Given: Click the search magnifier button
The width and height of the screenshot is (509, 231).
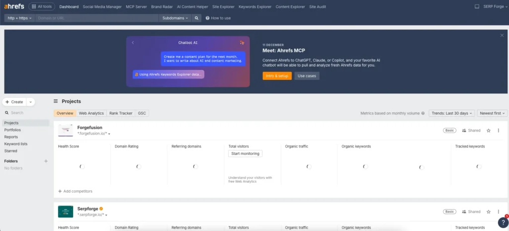Looking at the screenshot, I should [196, 18].
